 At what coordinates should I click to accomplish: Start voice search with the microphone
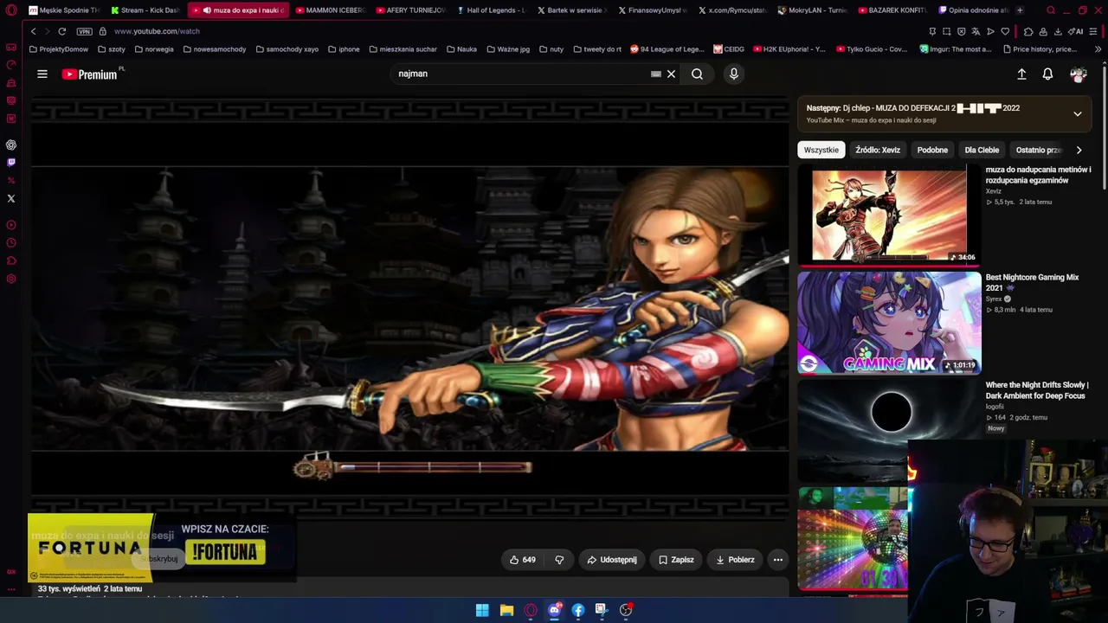733,74
